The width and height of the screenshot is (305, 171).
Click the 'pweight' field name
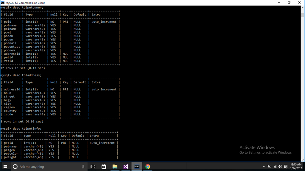10,157
